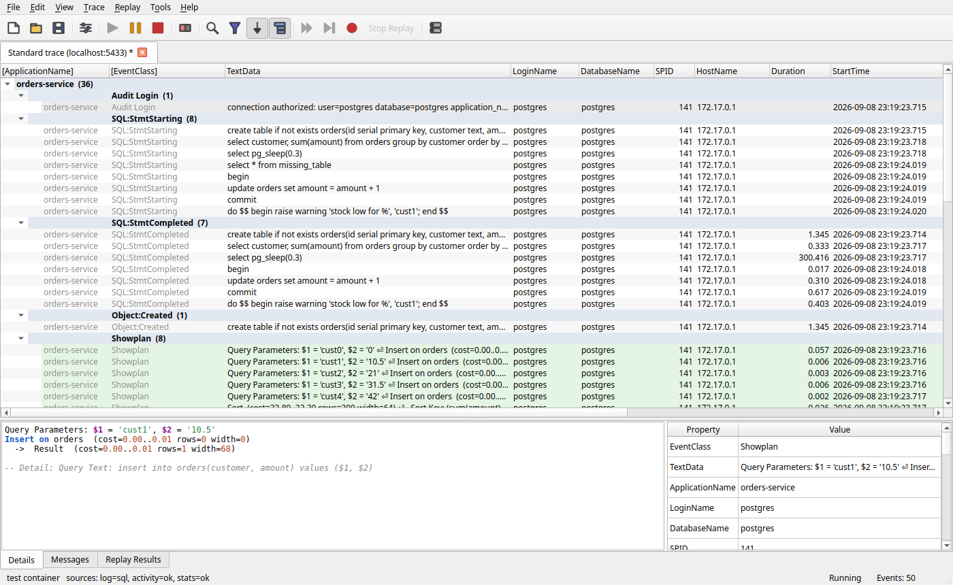Select the Audit Login connection authorized row

(x=471, y=107)
